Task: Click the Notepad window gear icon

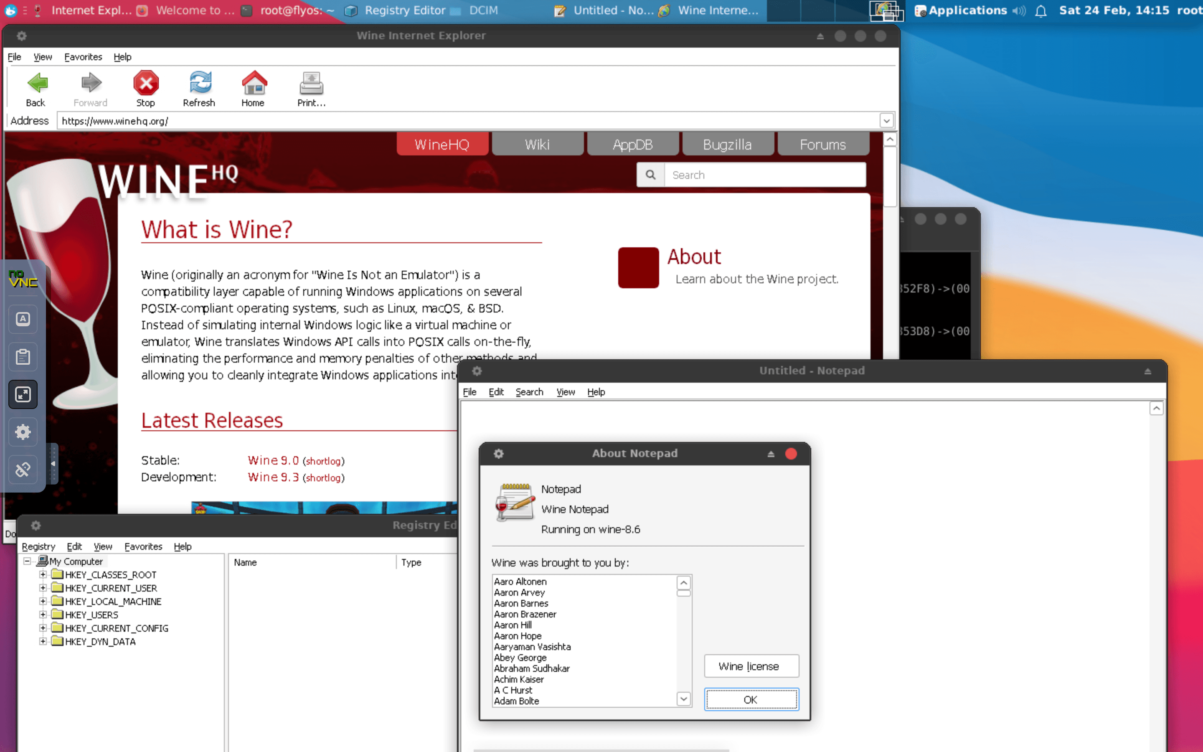Action: pos(477,371)
